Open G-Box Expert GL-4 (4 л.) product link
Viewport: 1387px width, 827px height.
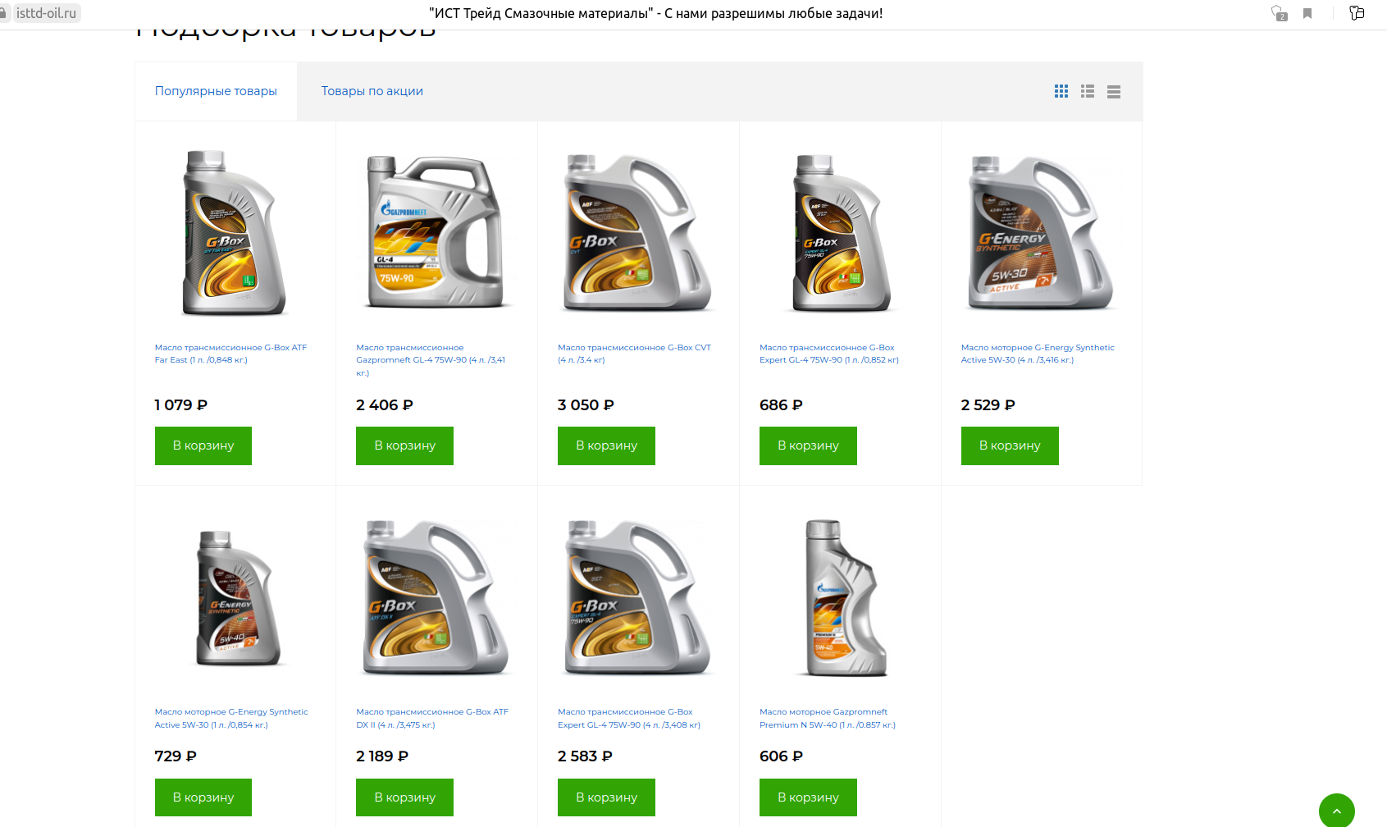[629, 718]
